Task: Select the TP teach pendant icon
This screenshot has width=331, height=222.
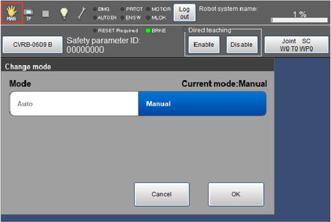Action: tap(28, 14)
